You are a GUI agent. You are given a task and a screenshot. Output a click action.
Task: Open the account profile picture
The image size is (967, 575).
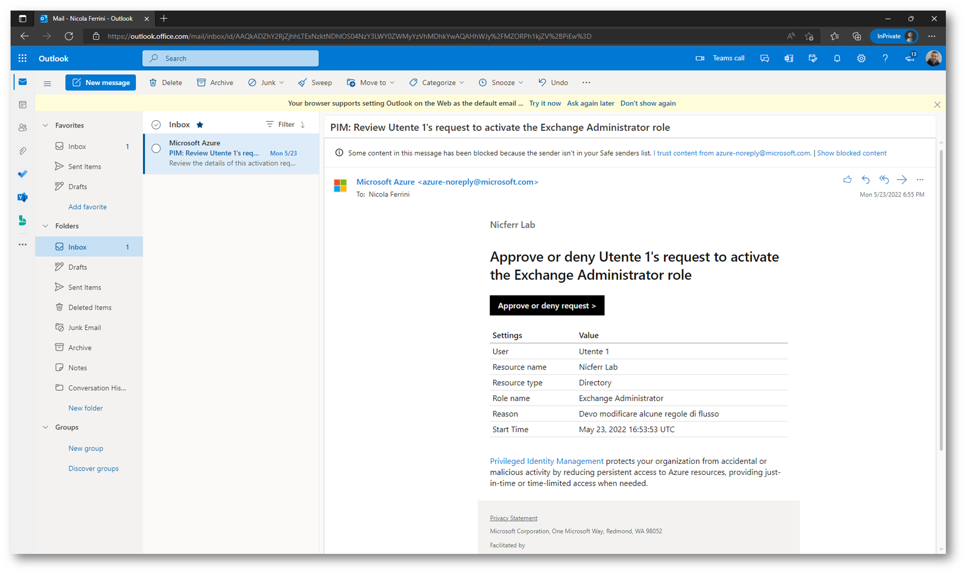click(933, 58)
